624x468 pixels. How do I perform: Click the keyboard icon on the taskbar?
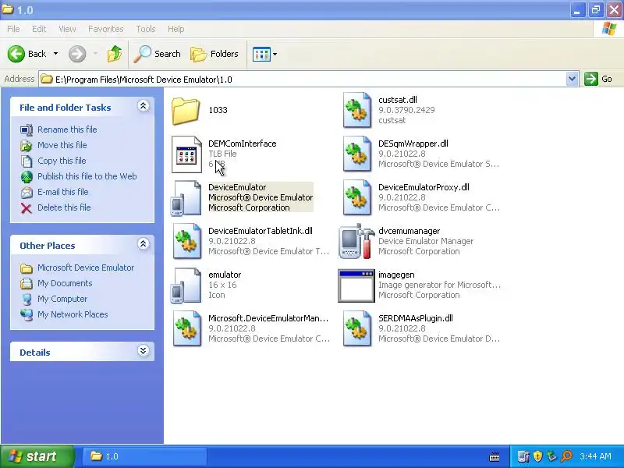point(495,457)
